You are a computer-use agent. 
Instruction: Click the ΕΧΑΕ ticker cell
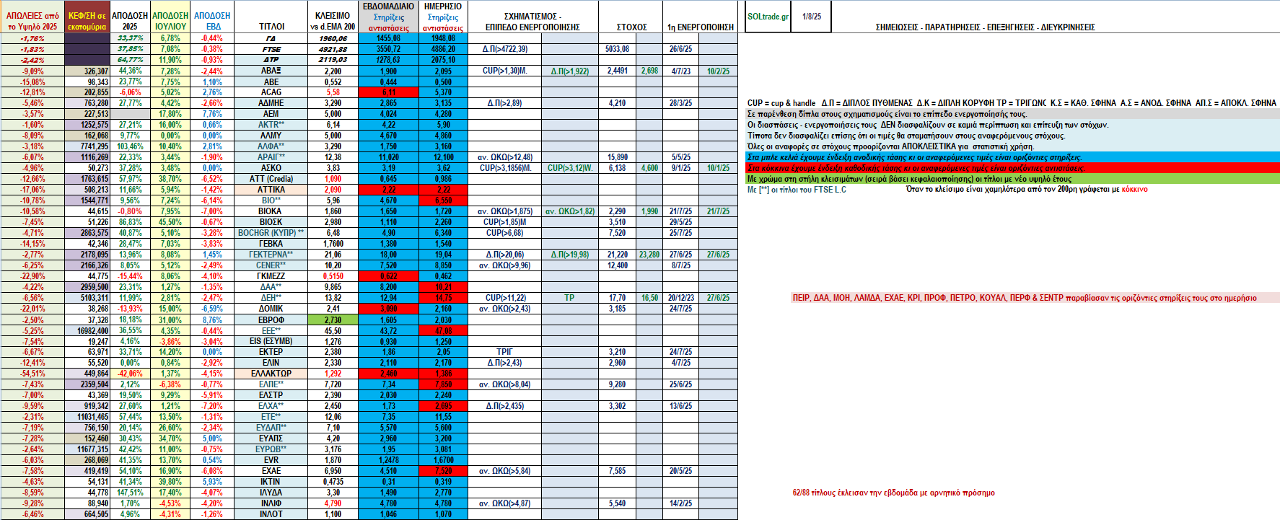coord(271,471)
